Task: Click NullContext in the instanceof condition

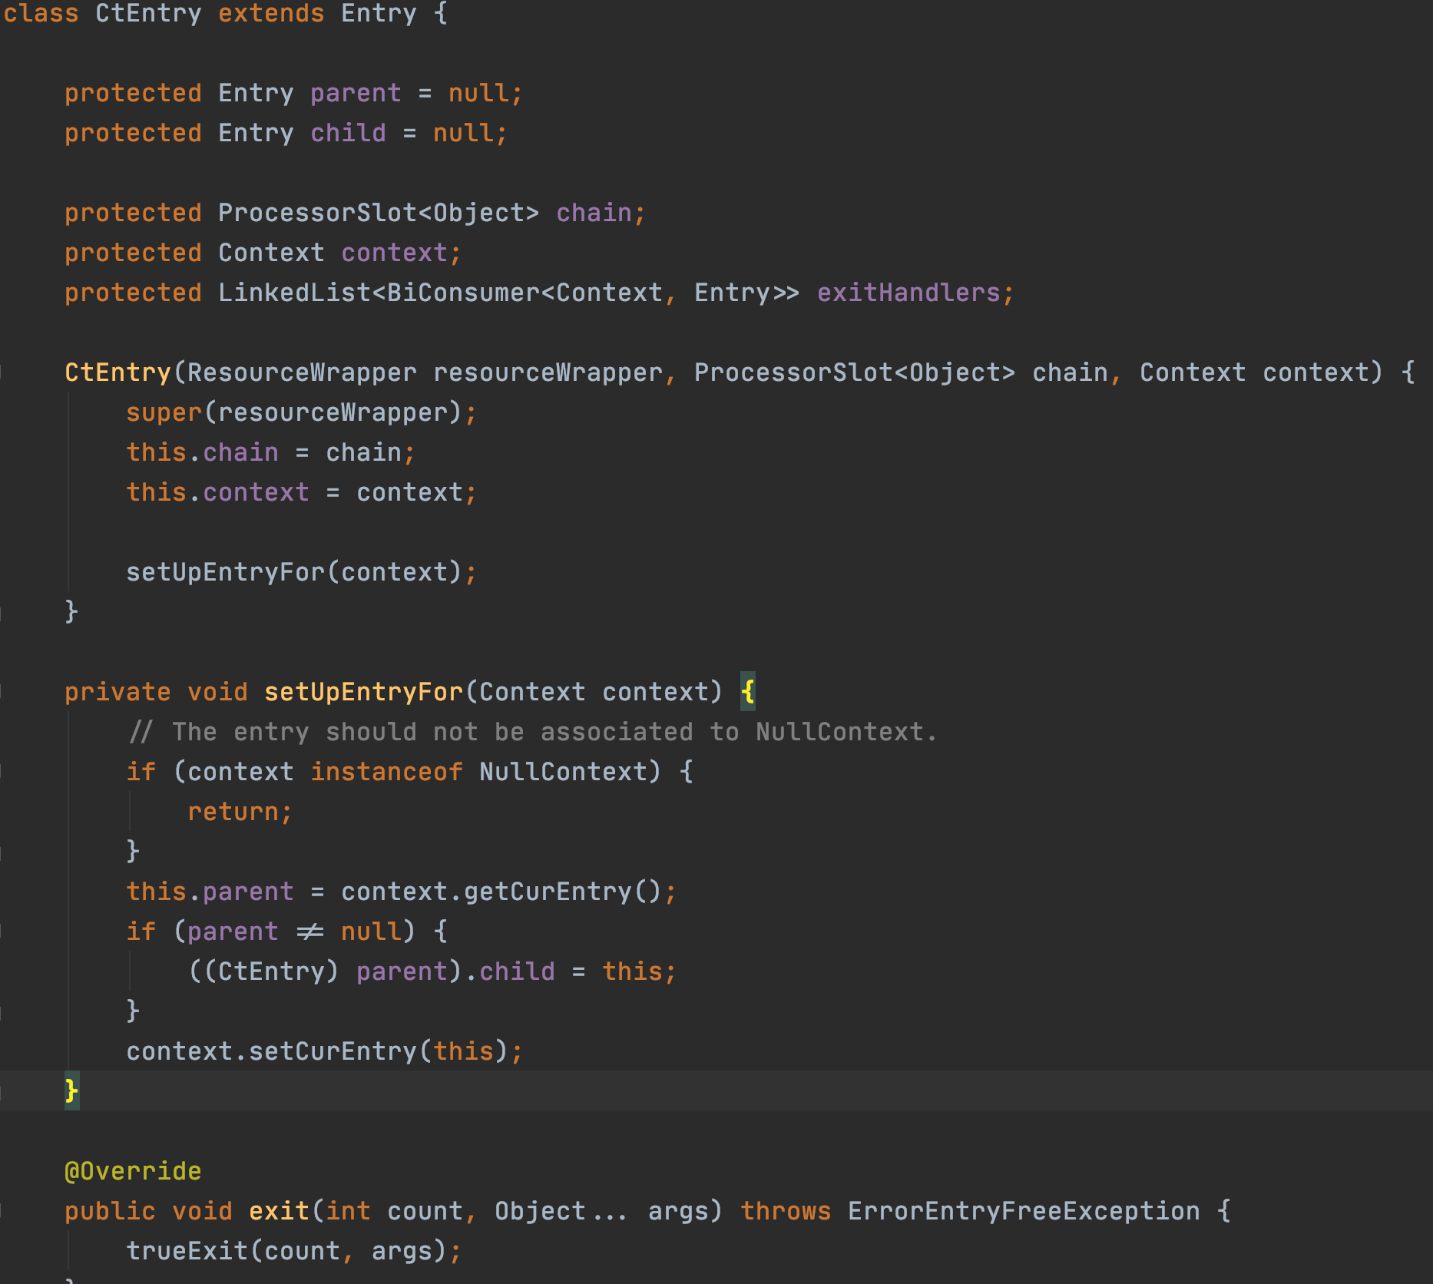Action: [563, 773]
